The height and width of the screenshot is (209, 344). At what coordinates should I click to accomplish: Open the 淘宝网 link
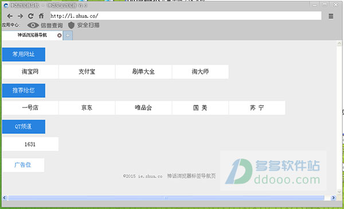coord(30,72)
